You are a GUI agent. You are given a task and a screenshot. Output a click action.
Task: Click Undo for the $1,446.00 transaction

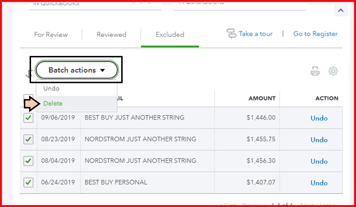(x=319, y=118)
